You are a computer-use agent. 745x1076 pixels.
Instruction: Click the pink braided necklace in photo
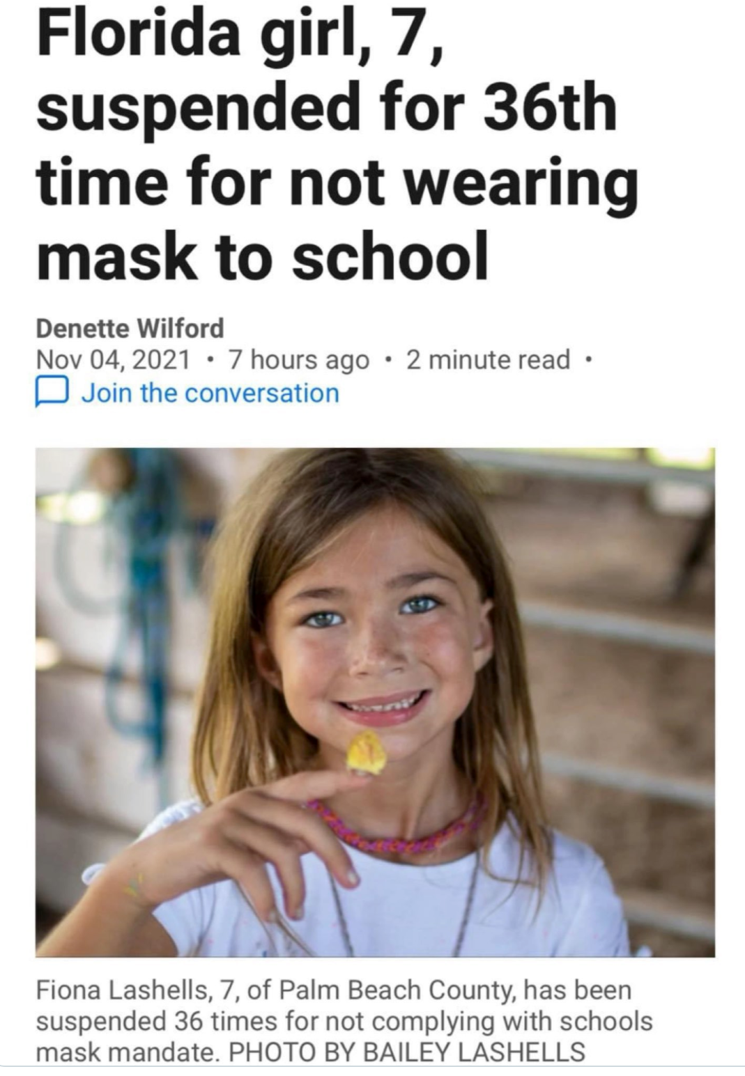pyautogui.click(x=397, y=826)
